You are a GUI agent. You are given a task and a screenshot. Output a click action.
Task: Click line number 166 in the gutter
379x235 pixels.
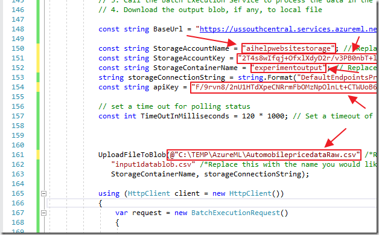(18, 203)
